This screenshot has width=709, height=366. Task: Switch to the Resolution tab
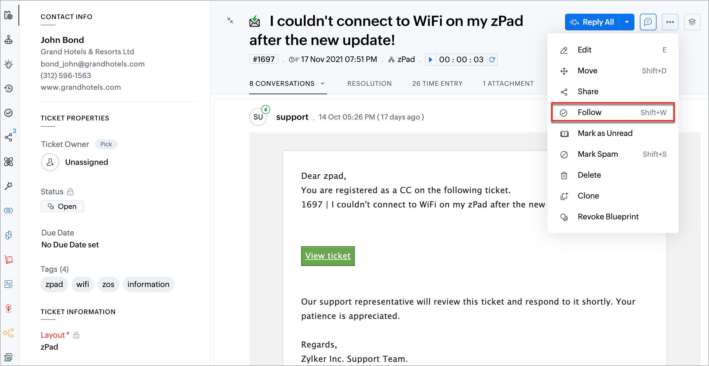point(369,84)
